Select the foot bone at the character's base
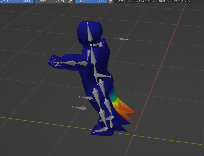The image size is (204, 156). point(100,131)
